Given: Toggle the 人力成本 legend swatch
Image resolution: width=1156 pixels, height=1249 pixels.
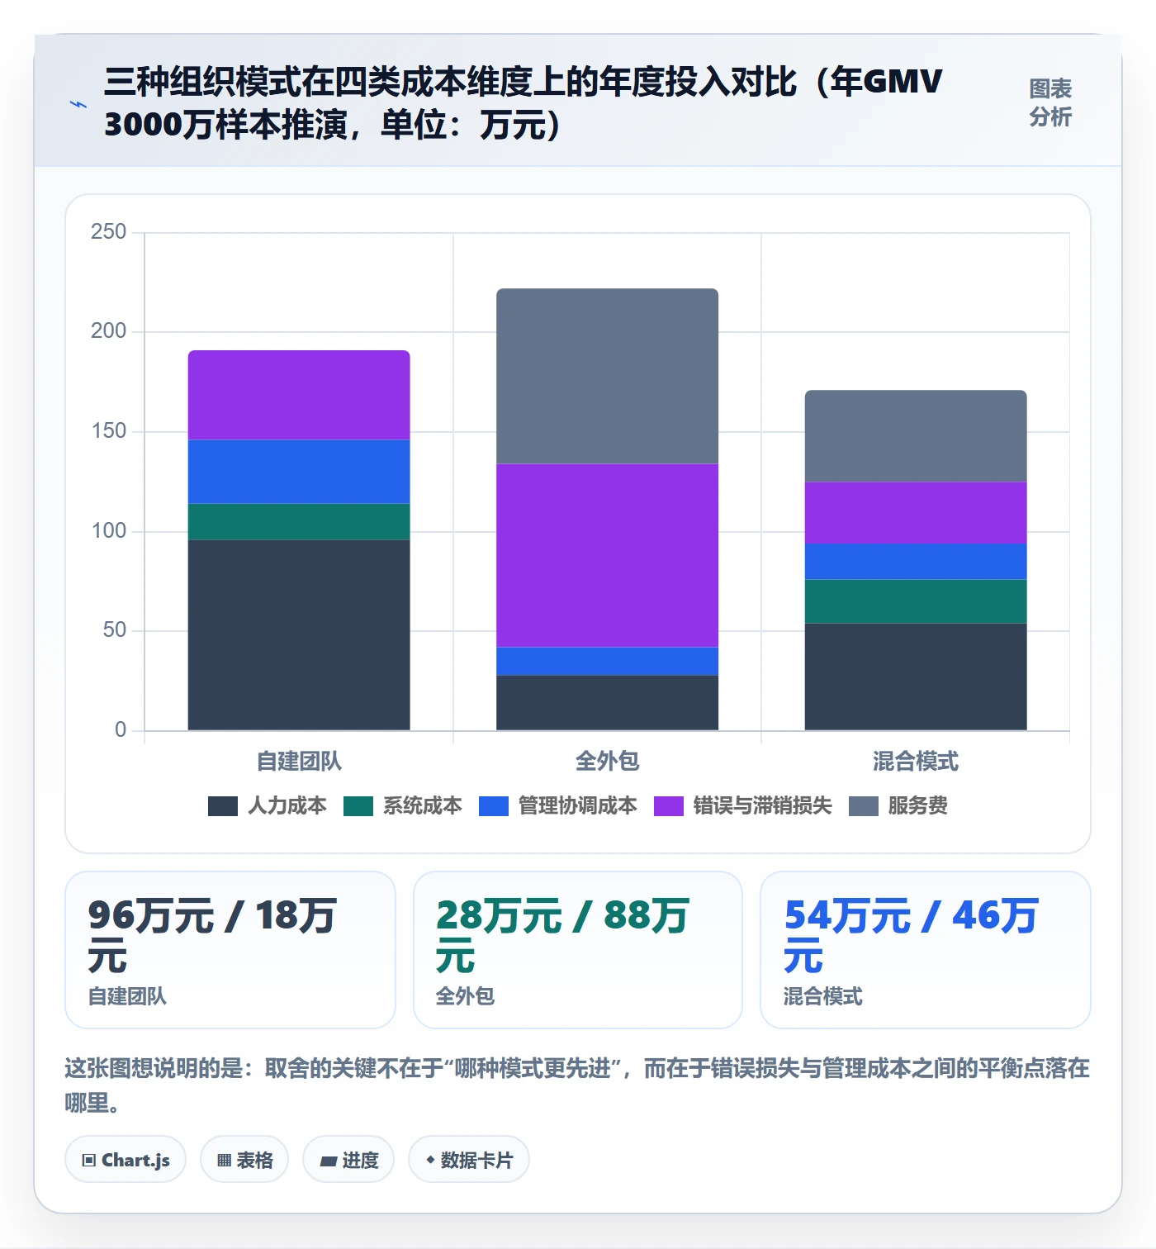Looking at the screenshot, I should pos(223,806).
